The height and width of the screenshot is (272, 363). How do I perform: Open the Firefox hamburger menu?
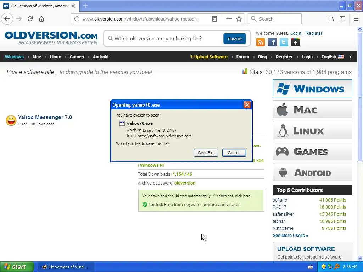pos(356,19)
